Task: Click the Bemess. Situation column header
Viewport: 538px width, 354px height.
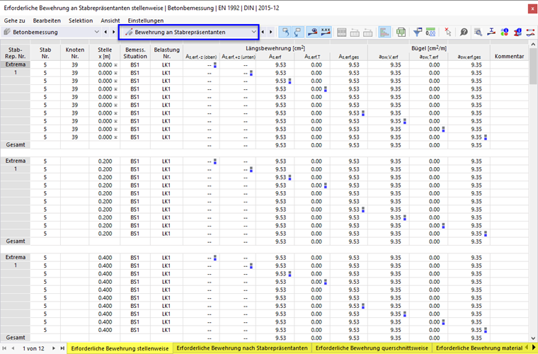Action: [x=135, y=53]
